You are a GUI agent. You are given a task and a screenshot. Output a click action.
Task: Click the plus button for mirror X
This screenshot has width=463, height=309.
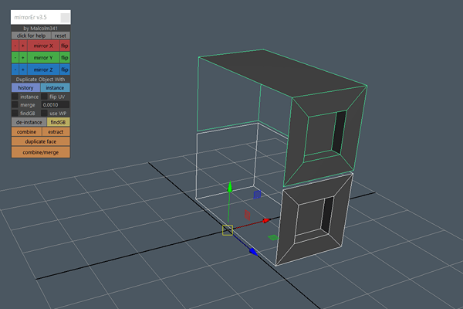tap(23, 46)
